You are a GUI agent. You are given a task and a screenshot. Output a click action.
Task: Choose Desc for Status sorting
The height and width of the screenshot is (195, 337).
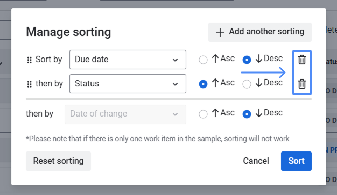pyautogui.click(x=247, y=84)
